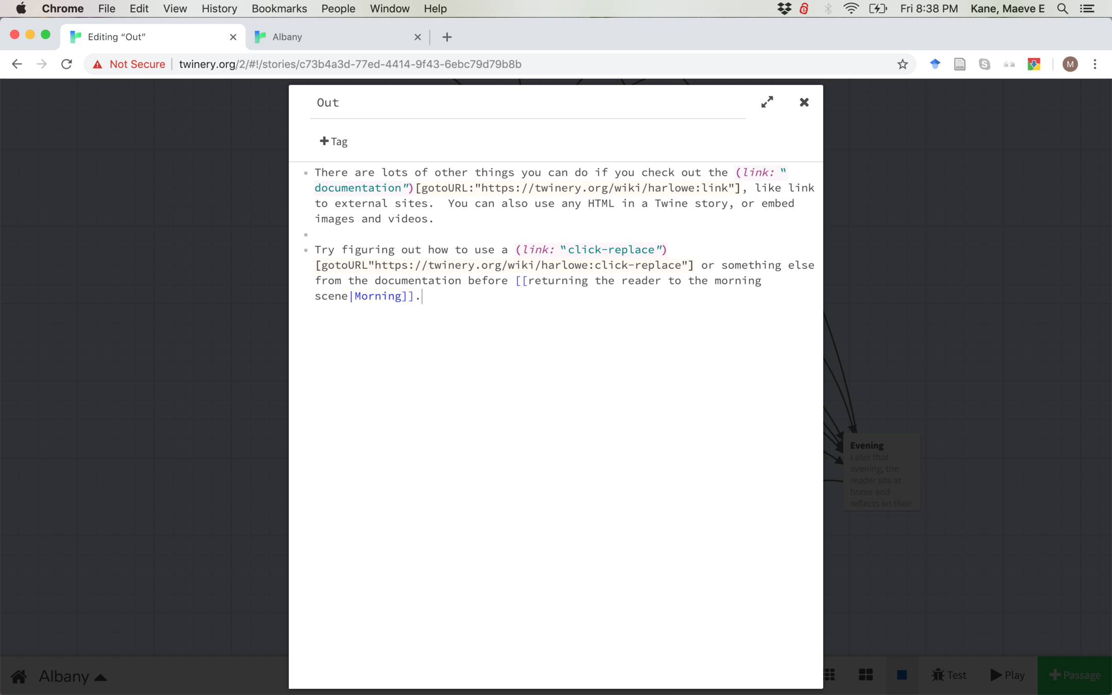Test the story with the bug icon
The width and height of the screenshot is (1112, 695).
point(948,675)
